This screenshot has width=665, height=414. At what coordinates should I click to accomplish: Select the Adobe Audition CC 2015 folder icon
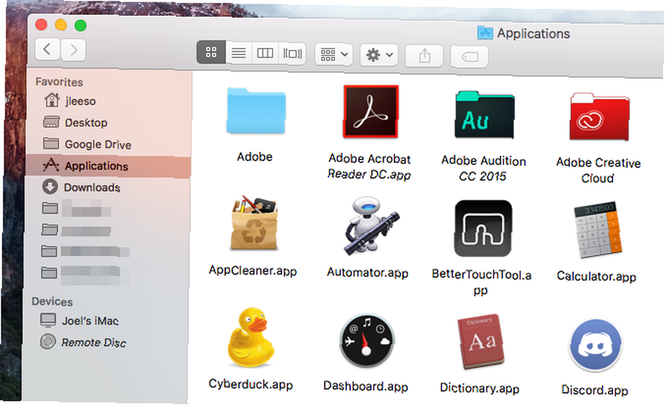point(484,115)
